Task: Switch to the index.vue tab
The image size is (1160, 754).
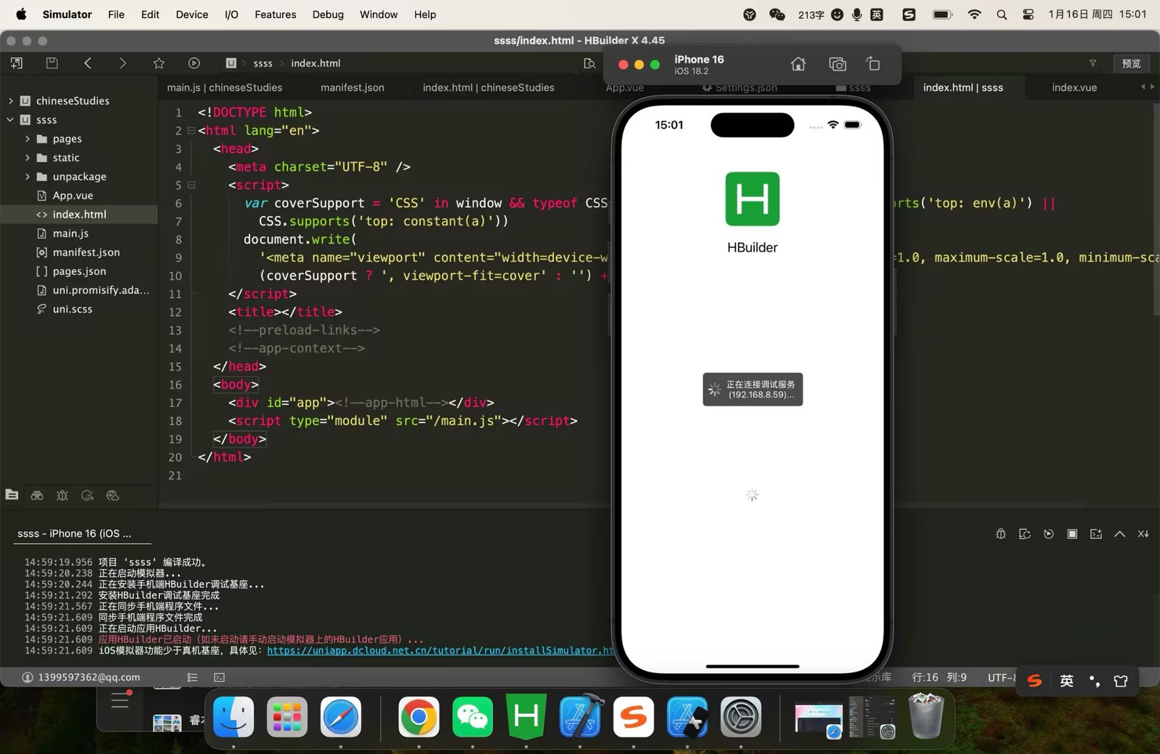Action: click(x=1074, y=87)
